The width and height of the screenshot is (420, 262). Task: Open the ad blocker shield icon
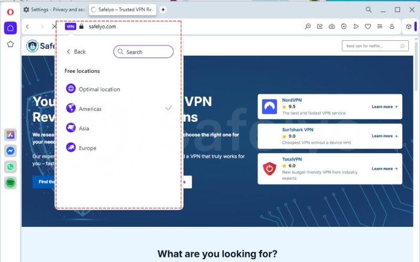344,27
